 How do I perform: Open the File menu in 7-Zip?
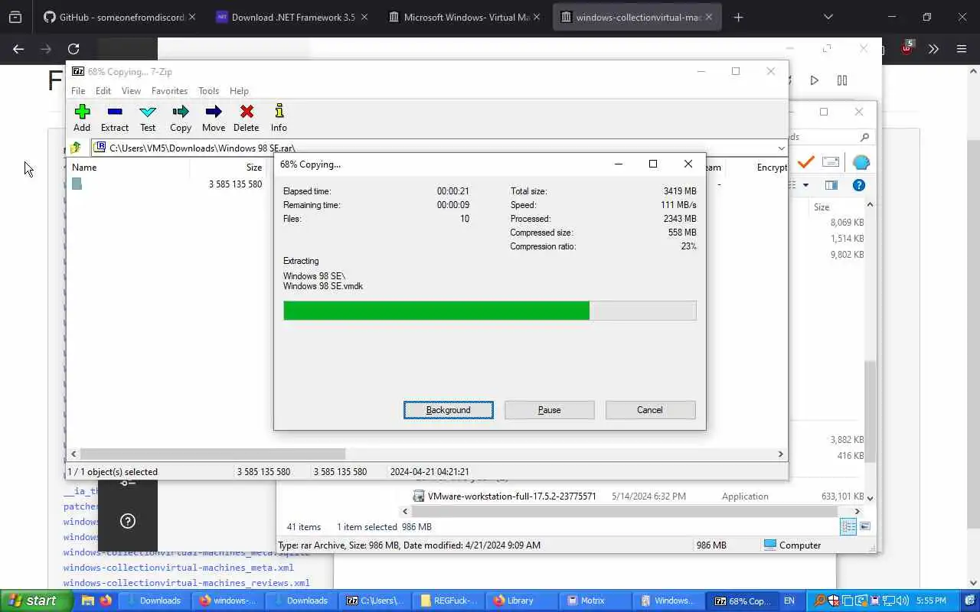78,90
